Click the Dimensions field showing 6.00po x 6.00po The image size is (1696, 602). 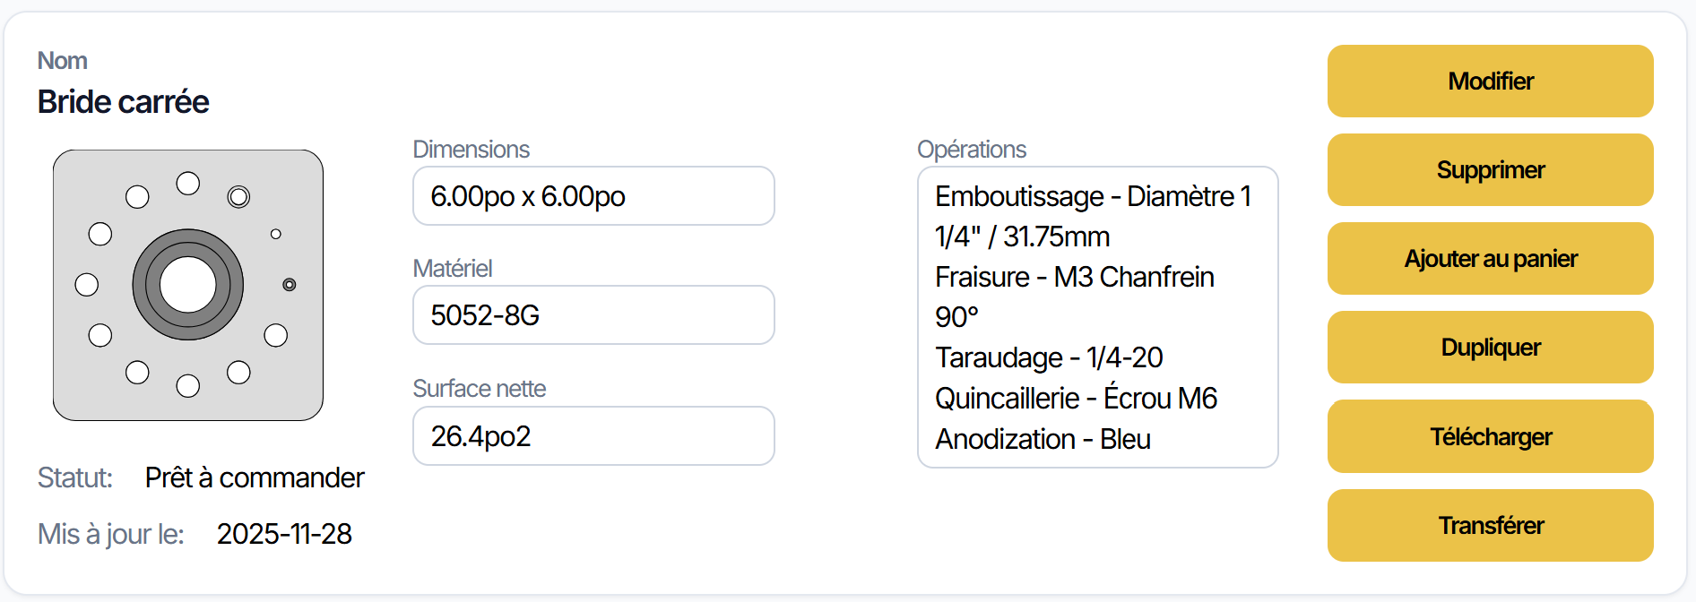coord(593,196)
